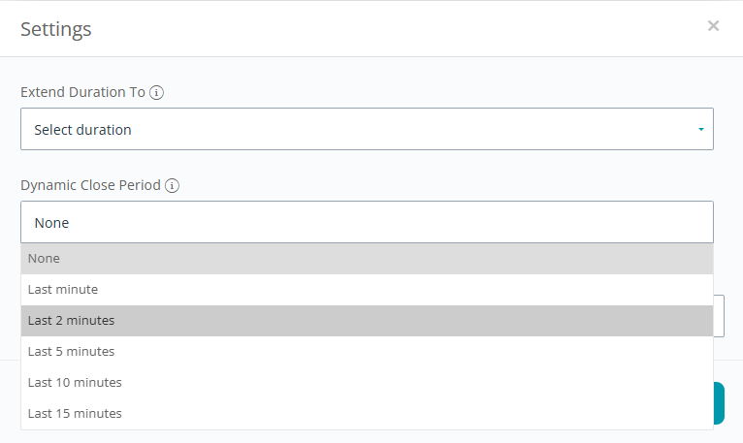Select Last 5 minutes option
Image resolution: width=743 pixels, height=443 pixels.
[367, 352]
